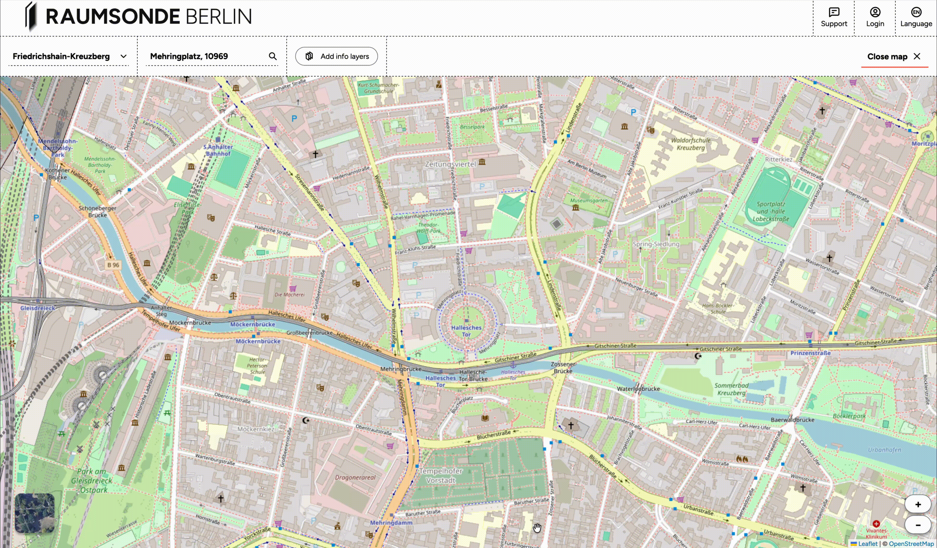Click the Vivantes Klinikum hospital marker
This screenshot has width=937, height=548.
(x=876, y=524)
